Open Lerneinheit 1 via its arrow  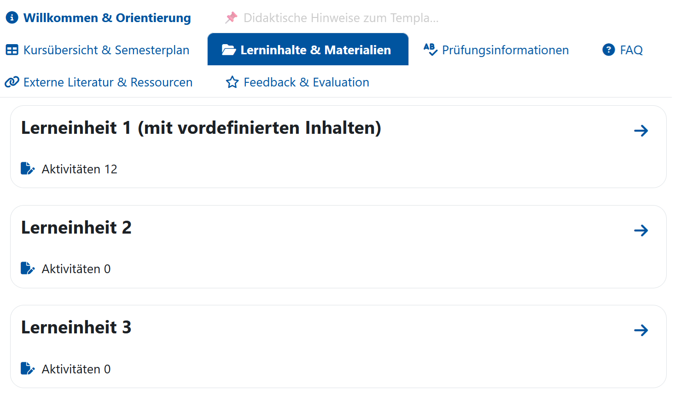tap(641, 131)
